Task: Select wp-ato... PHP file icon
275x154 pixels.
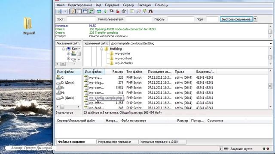Action: coord(86,77)
